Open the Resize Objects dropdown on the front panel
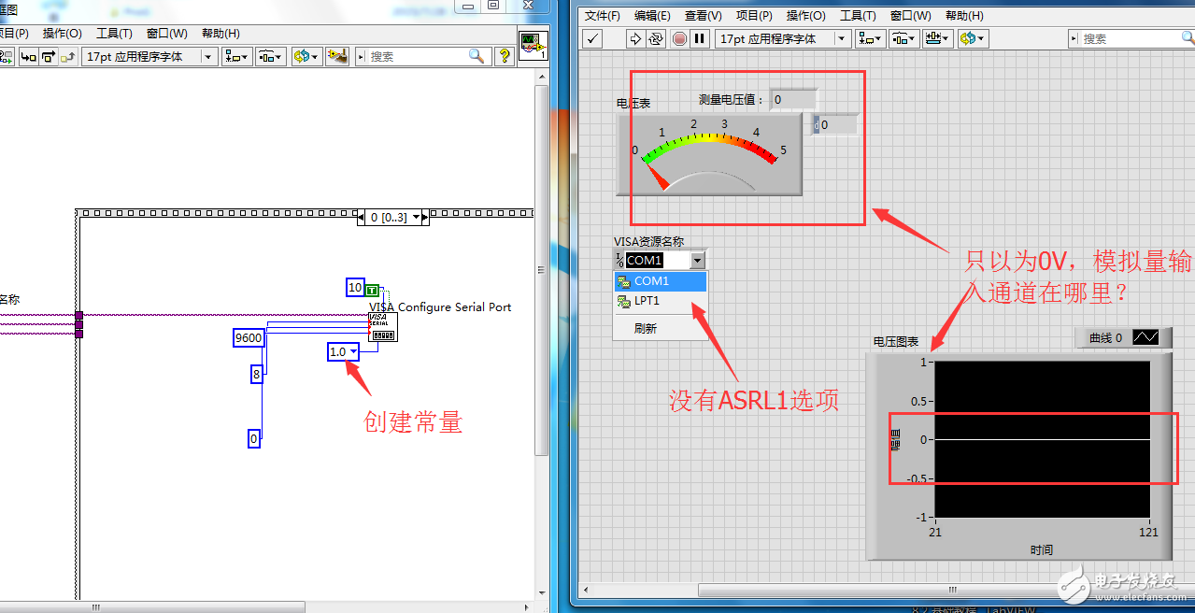 point(937,38)
